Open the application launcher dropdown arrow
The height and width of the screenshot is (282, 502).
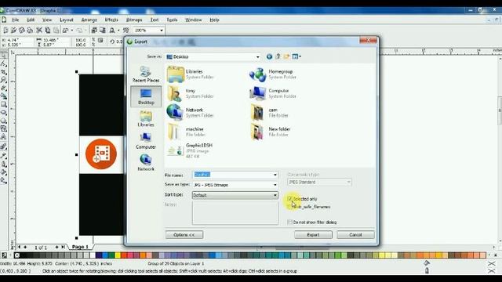tap(118, 31)
